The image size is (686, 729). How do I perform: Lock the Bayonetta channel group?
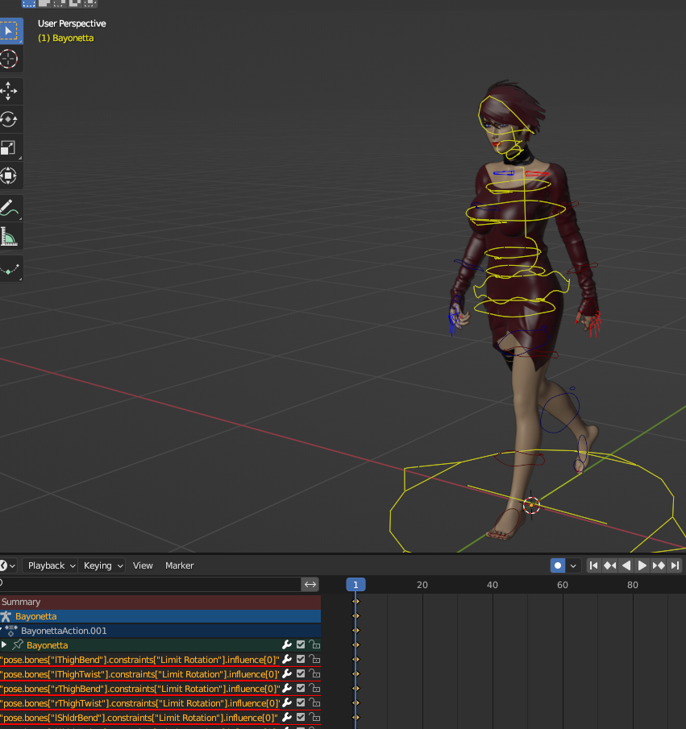point(314,644)
